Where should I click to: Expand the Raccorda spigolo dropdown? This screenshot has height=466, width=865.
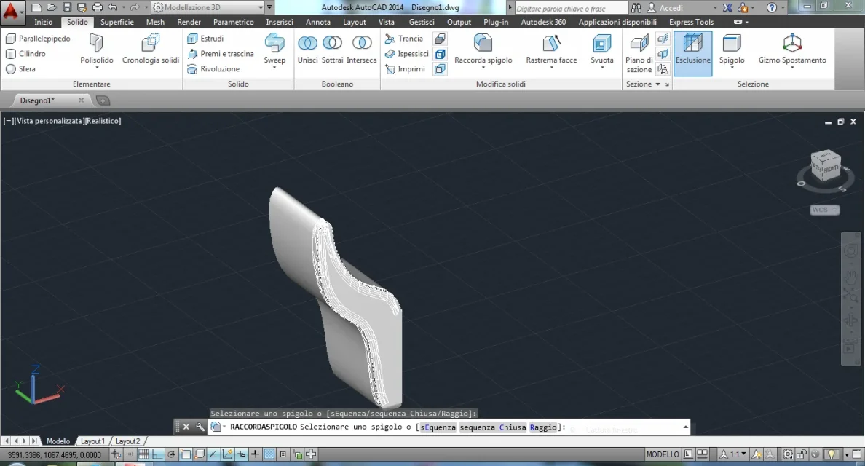point(483,68)
